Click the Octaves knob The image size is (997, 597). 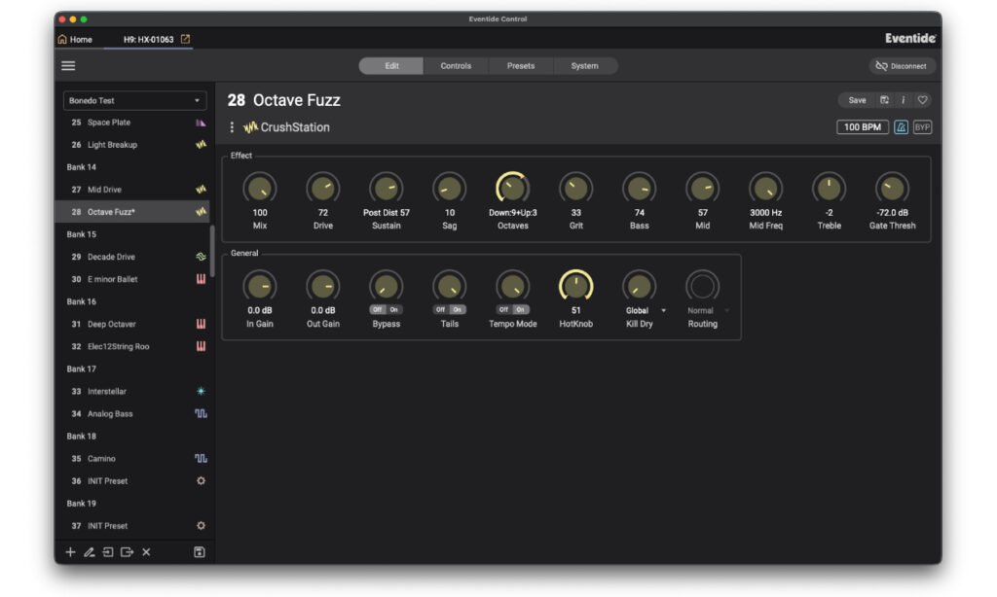pyautogui.click(x=512, y=188)
